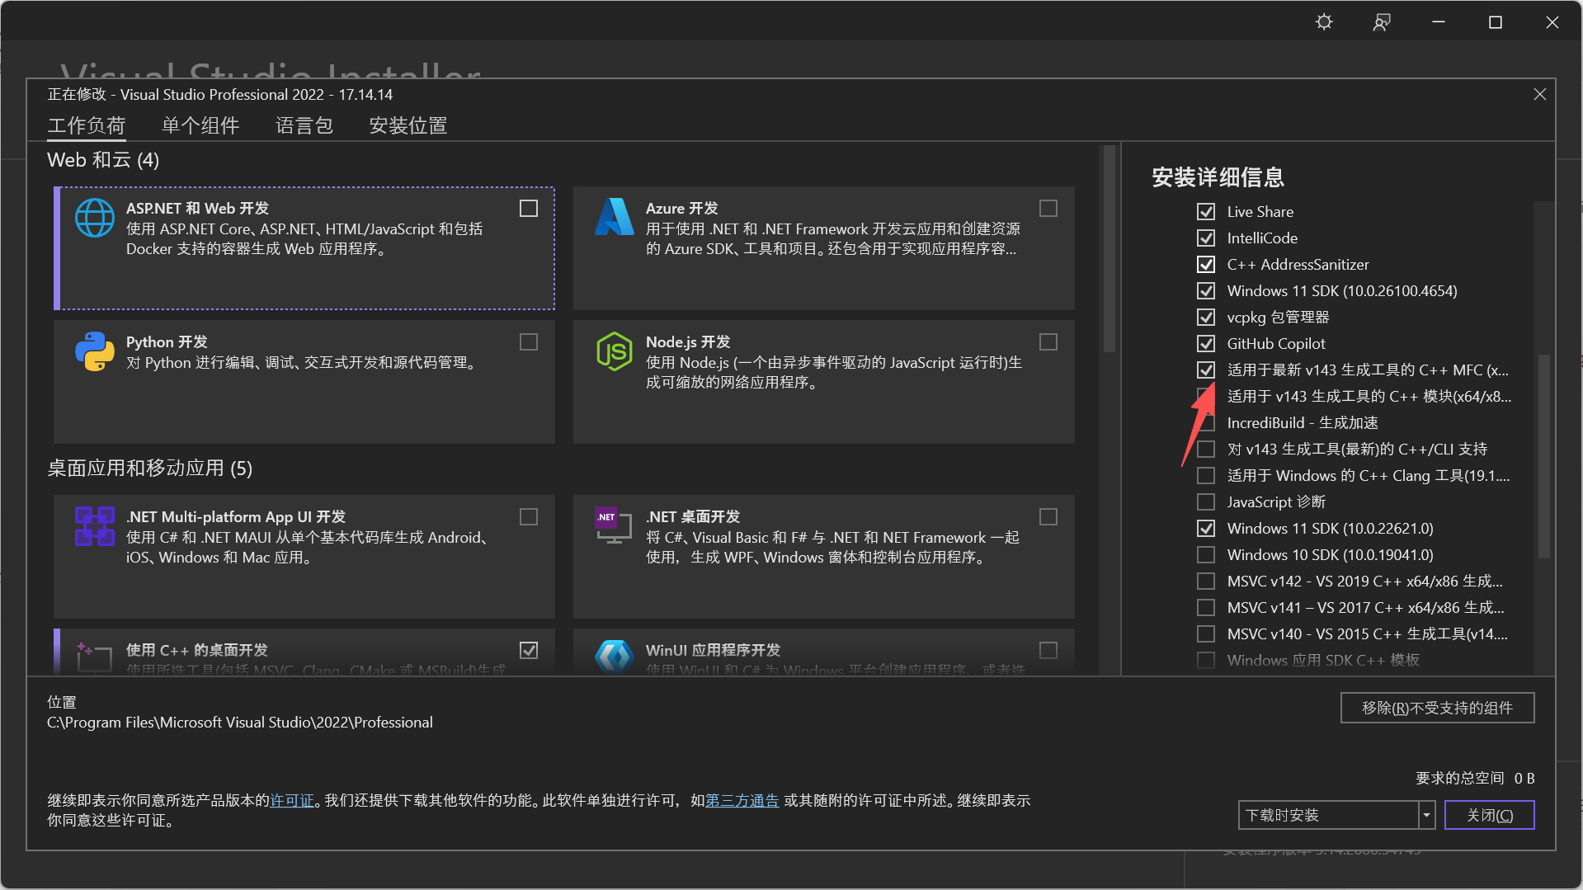
Task: Check the C++/CLI 支持 component
Action: (1206, 450)
